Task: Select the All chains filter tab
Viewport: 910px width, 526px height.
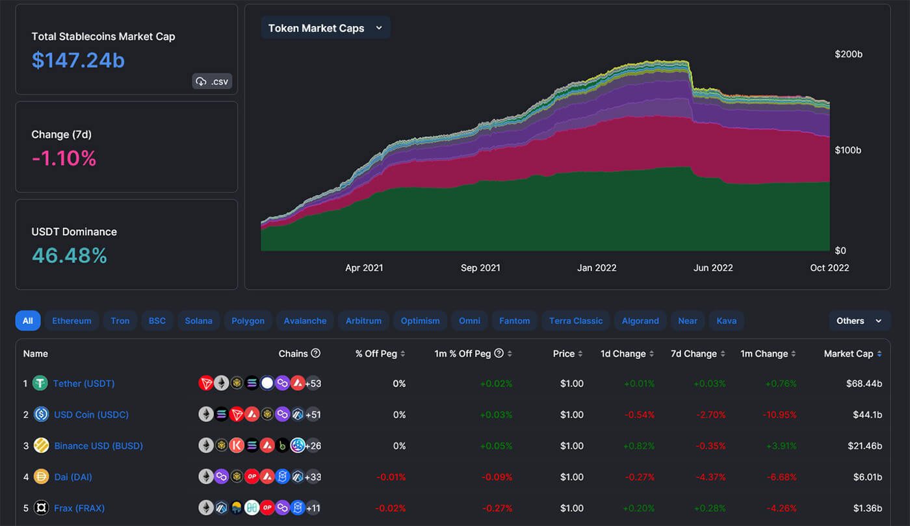Action: click(28, 321)
